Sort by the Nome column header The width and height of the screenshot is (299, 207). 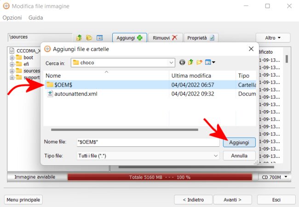pos(106,76)
